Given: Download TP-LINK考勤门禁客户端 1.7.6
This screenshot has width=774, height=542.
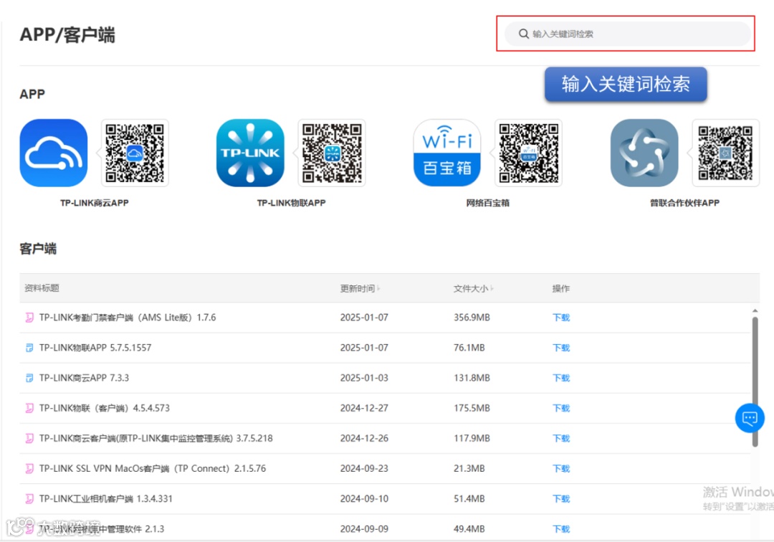Looking at the screenshot, I should point(560,318).
